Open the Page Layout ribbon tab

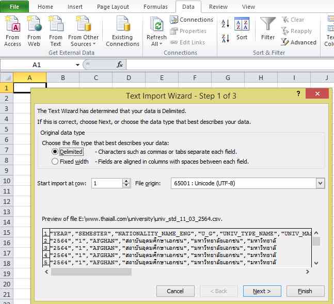[x=113, y=7]
